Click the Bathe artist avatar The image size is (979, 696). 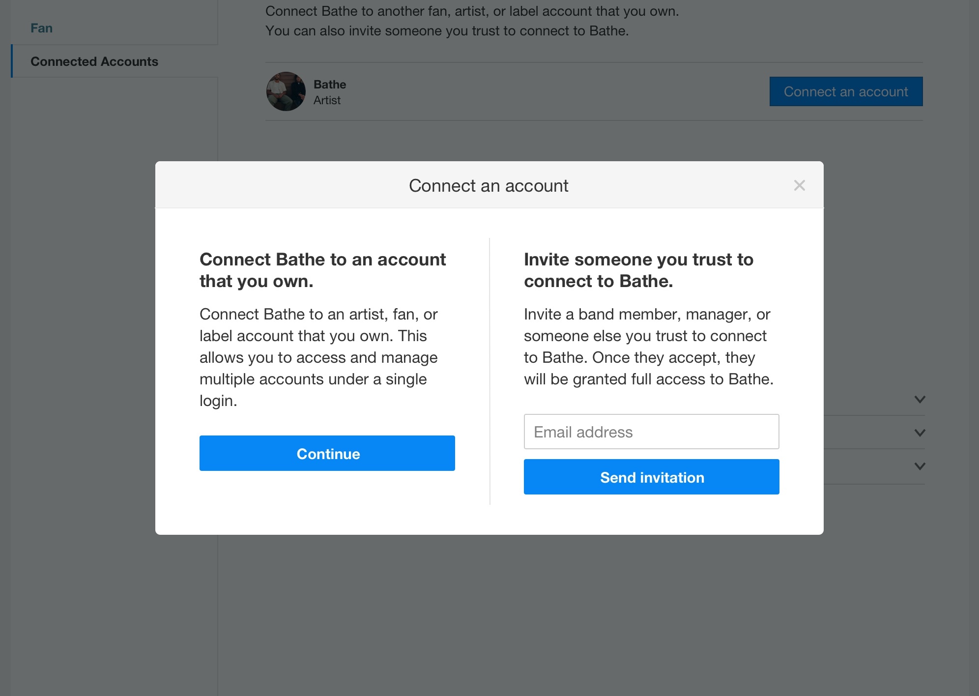point(286,91)
